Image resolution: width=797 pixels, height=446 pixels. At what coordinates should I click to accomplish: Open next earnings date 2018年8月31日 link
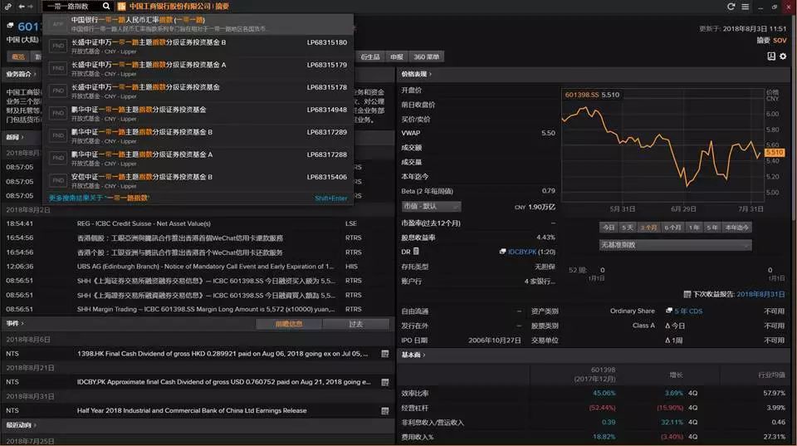pos(760,294)
